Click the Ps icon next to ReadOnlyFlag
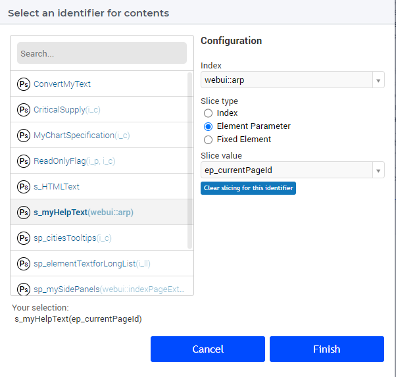This screenshot has height=377, width=396. 24,161
